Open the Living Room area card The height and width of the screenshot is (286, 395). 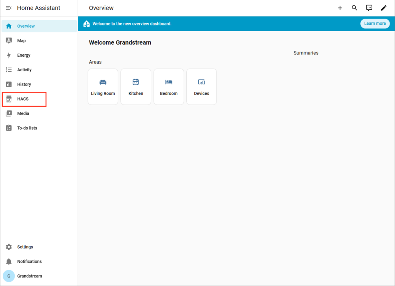coord(103,87)
